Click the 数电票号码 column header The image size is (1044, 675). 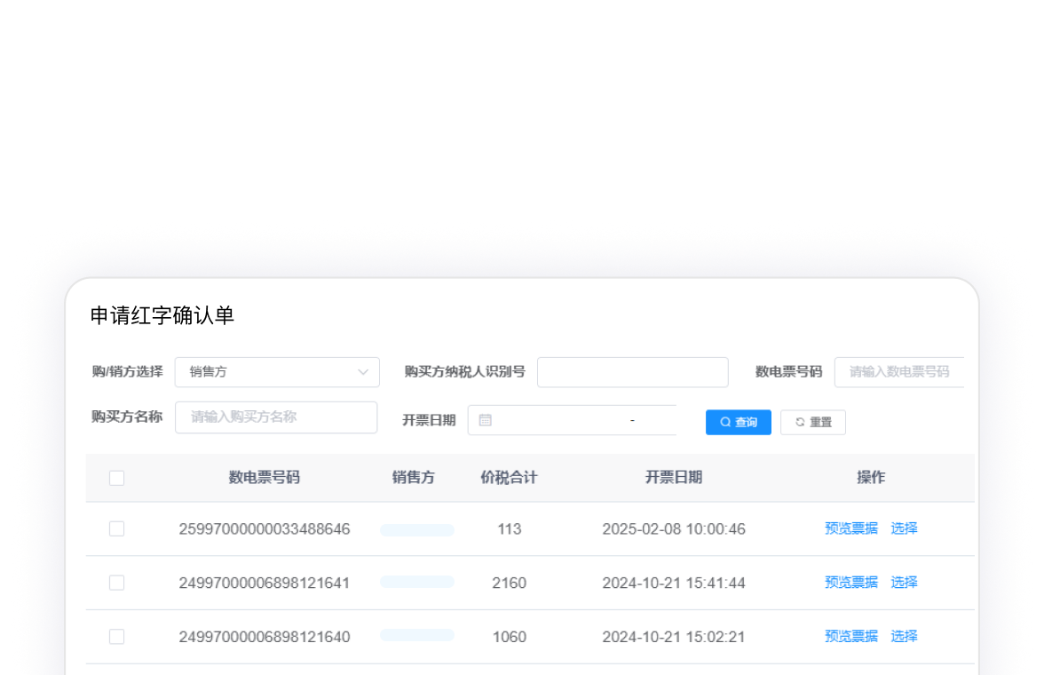click(265, 477)
